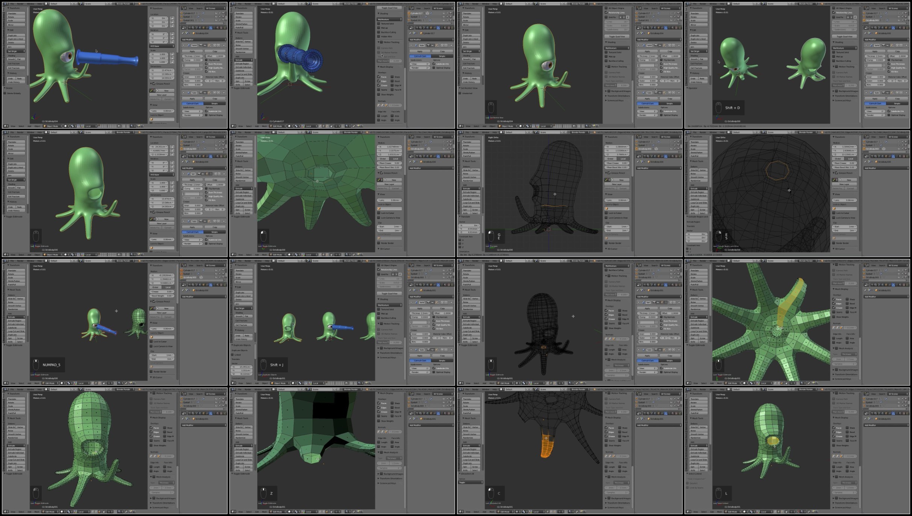
Task: Expand Background Images panel in star-tentacle frame
Action: (x=847, y=370)
